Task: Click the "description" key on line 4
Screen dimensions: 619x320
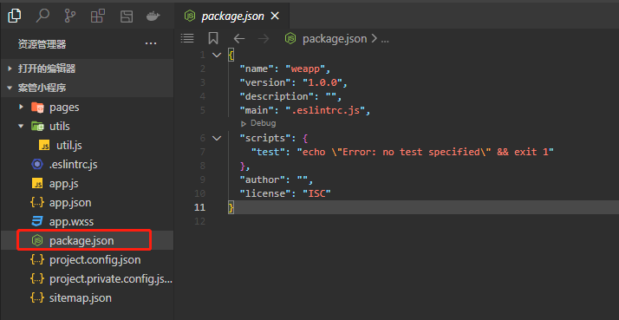Action: pos(277,96)
